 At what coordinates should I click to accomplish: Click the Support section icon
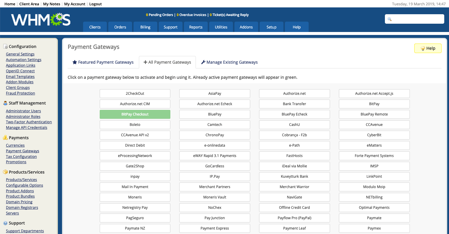pos(5,223)
